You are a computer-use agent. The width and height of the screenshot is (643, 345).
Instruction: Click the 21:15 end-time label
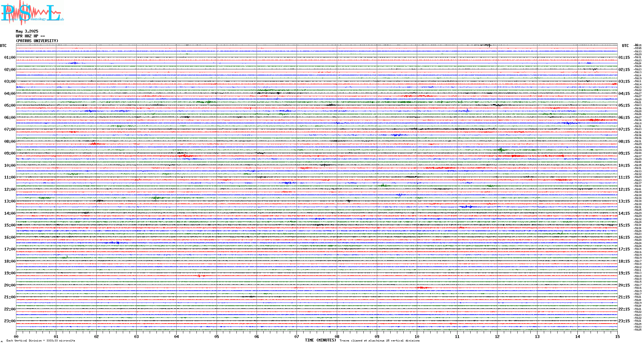[x=624, y=297]
